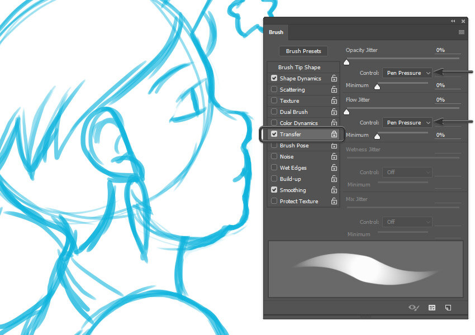The width and height of the screenshot is (475, 335).
Task: Enable the Texture checkbox
Action: coord(274,100)
